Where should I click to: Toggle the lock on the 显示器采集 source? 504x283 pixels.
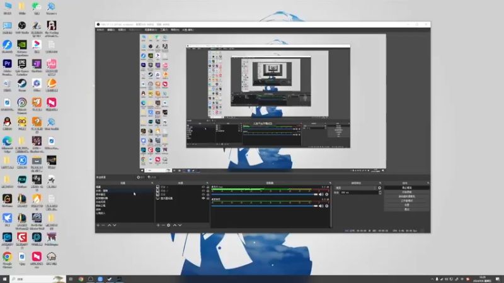[x=208, y=198]
